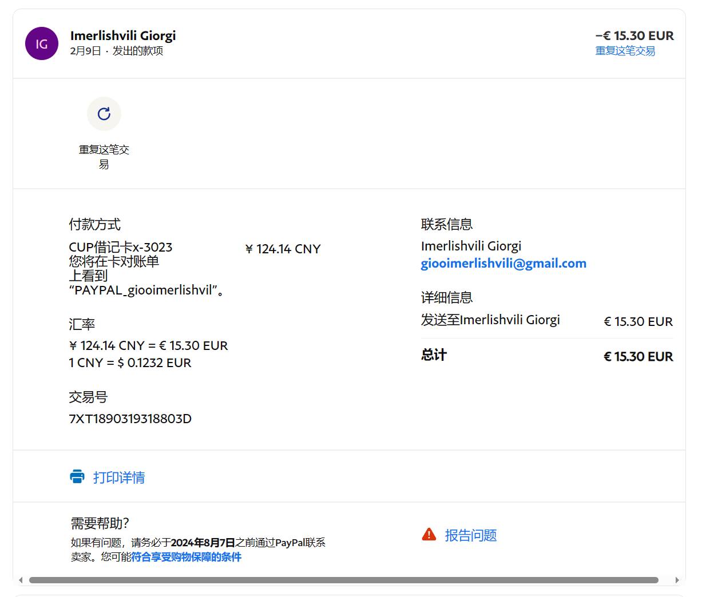Open the 报告问题 link
Viewport: 702px width, 597px height.
[470, 535]
